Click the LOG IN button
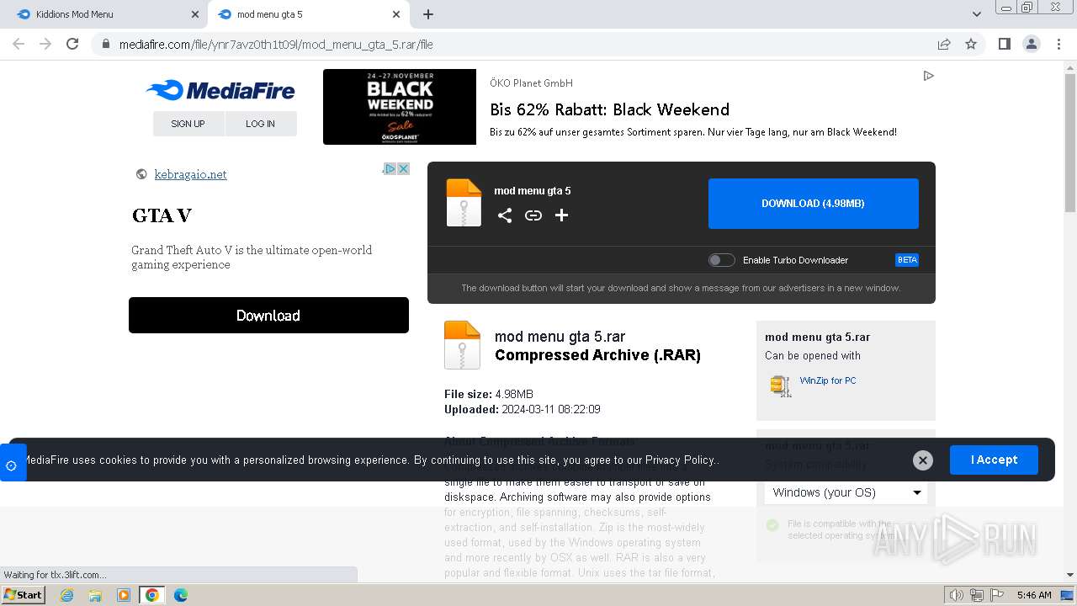 tap(261, 124)
